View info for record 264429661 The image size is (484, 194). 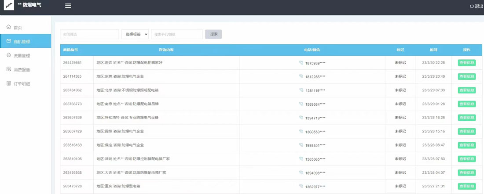click(x=467, y=62)
